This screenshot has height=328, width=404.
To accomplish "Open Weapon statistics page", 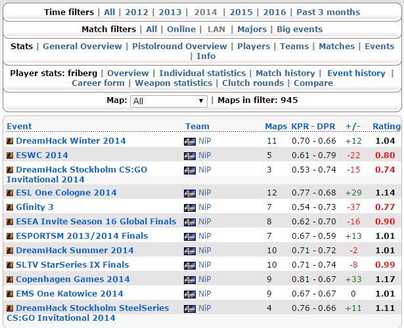I will point(173,83).
